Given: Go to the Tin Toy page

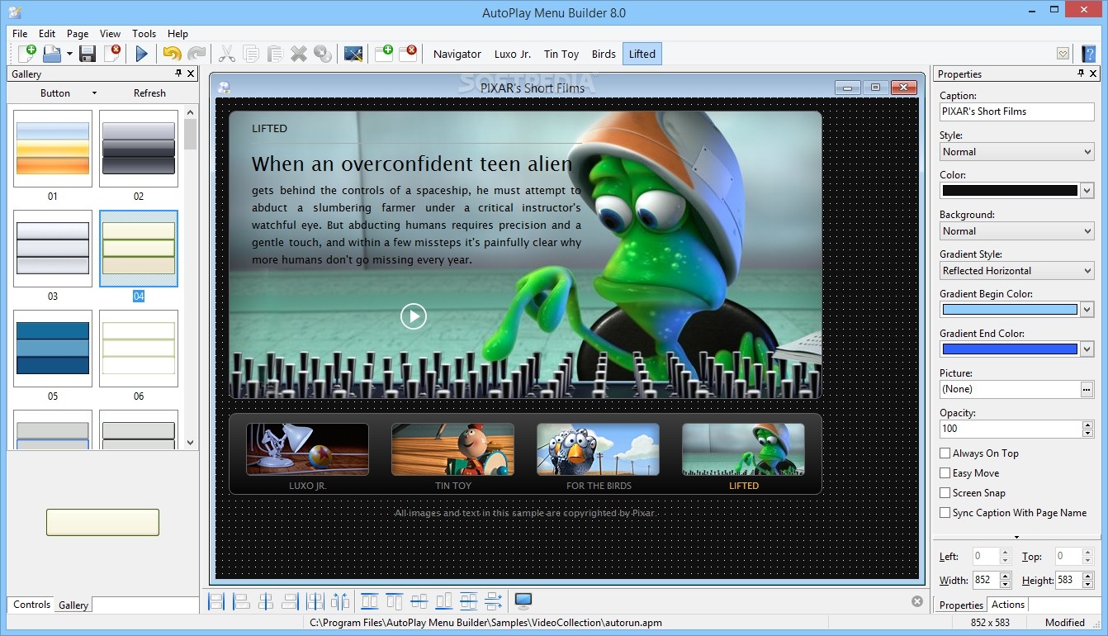Looking at the screenshot, I should [x=561, y=55].
